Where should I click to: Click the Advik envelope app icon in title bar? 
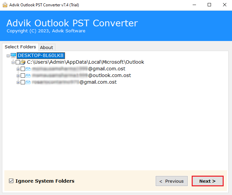(x=5, y=5)
